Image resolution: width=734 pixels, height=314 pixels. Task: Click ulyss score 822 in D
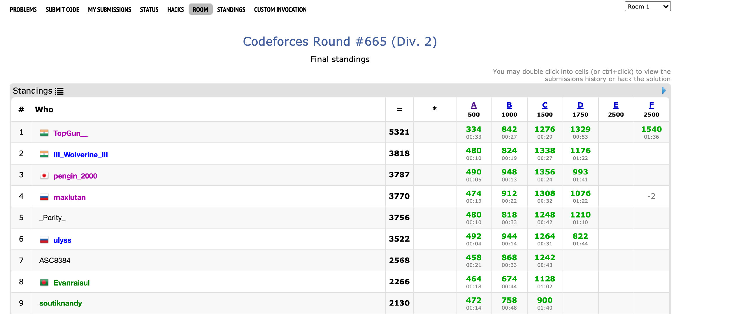click(x=580, y=236)
